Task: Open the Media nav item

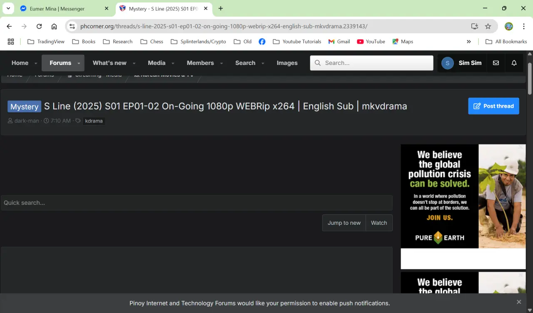Action: click(x=157, y=63)
